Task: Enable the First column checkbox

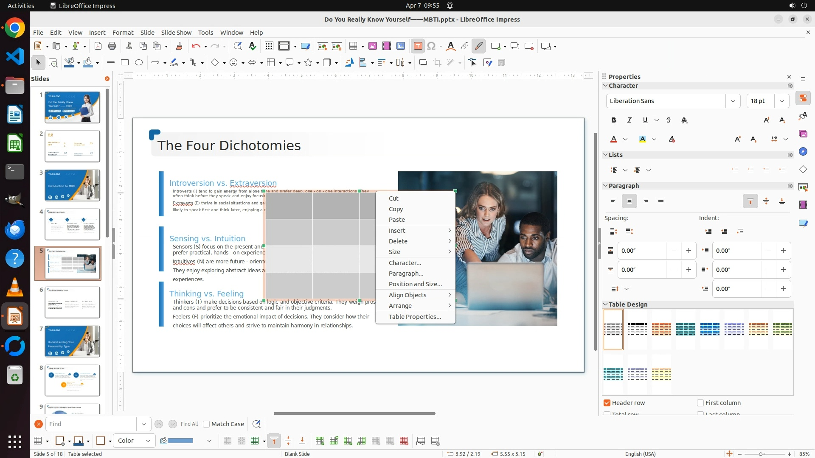Action: coord(700,403)
